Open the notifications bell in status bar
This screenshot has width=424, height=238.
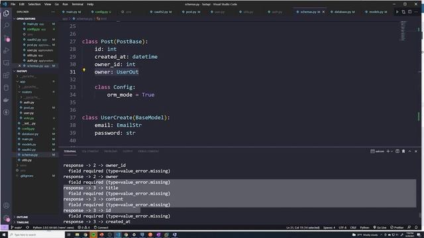tap(416, 227)
